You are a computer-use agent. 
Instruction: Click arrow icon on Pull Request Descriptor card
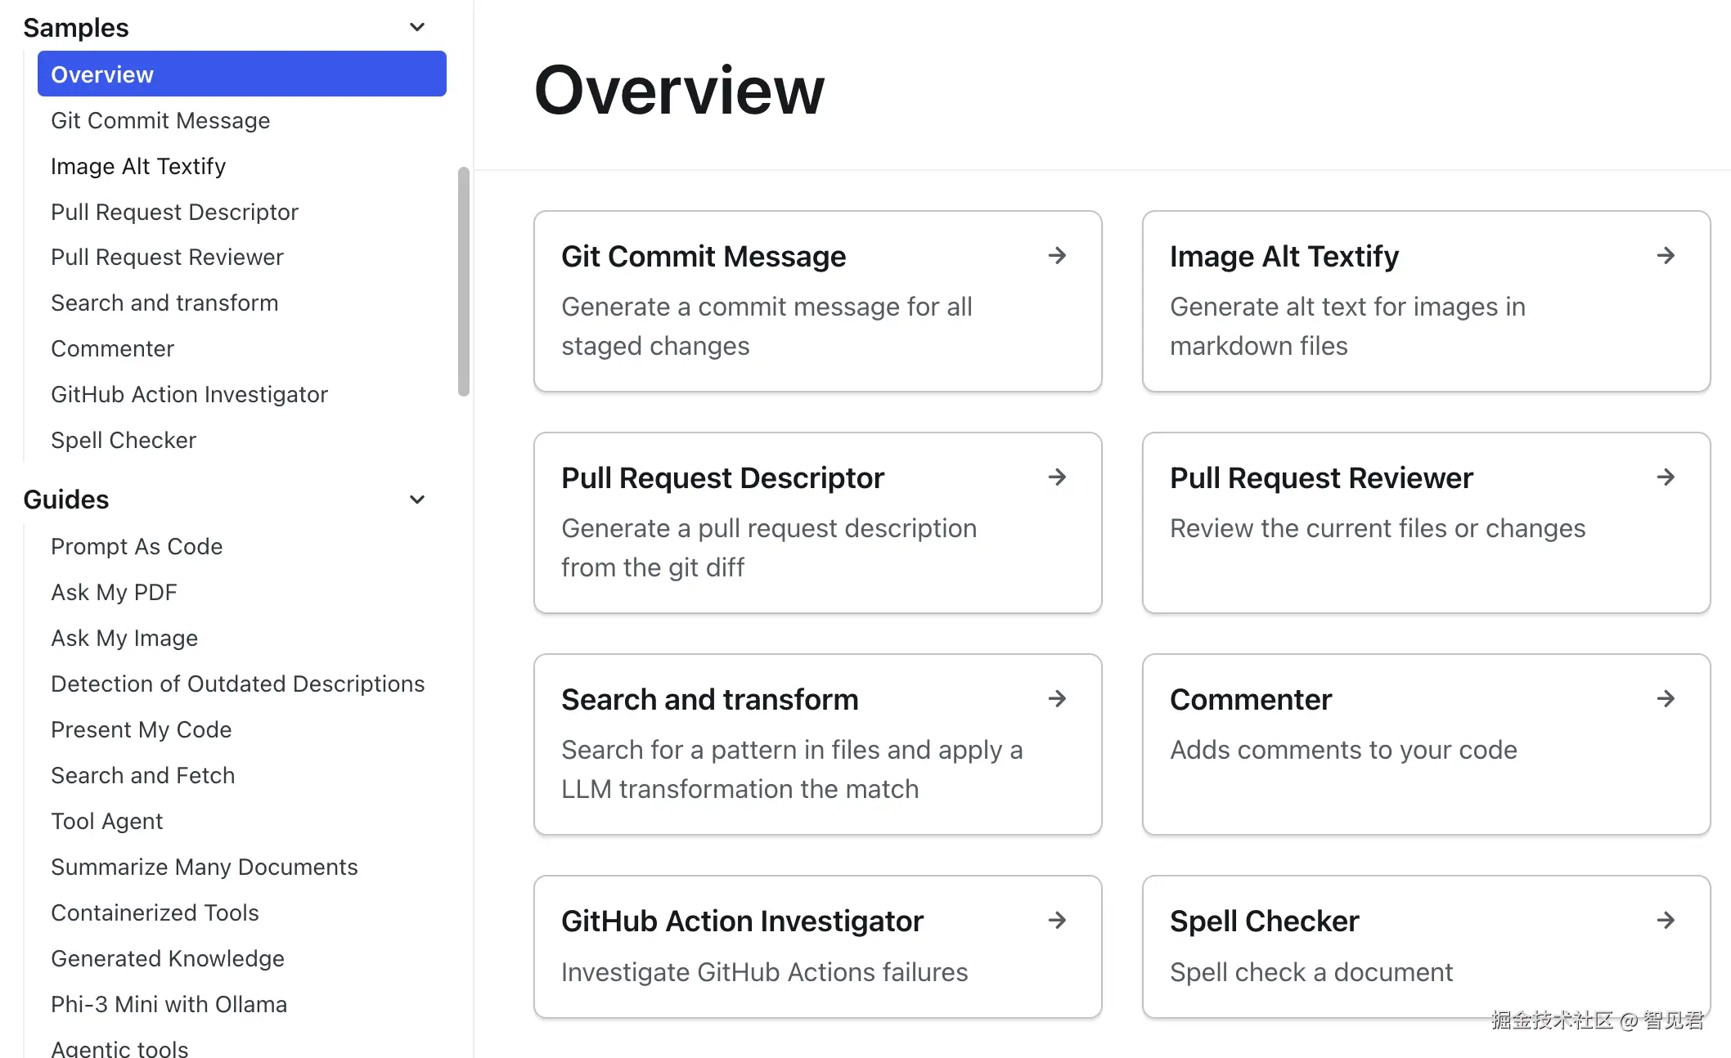tap(1057, 477)
